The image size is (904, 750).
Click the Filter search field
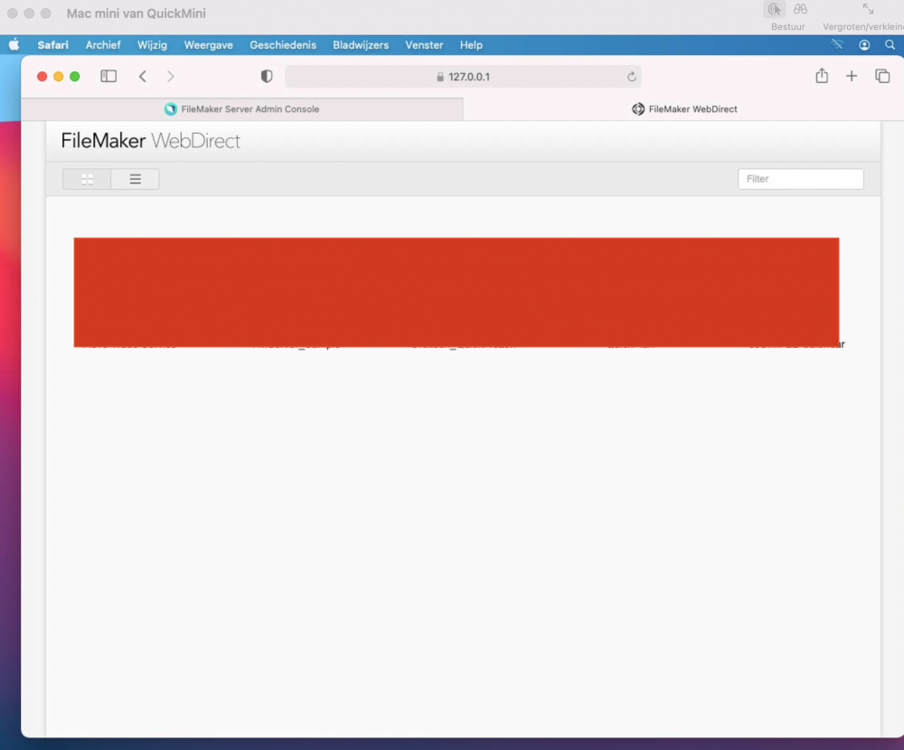[x=800, y=179]
